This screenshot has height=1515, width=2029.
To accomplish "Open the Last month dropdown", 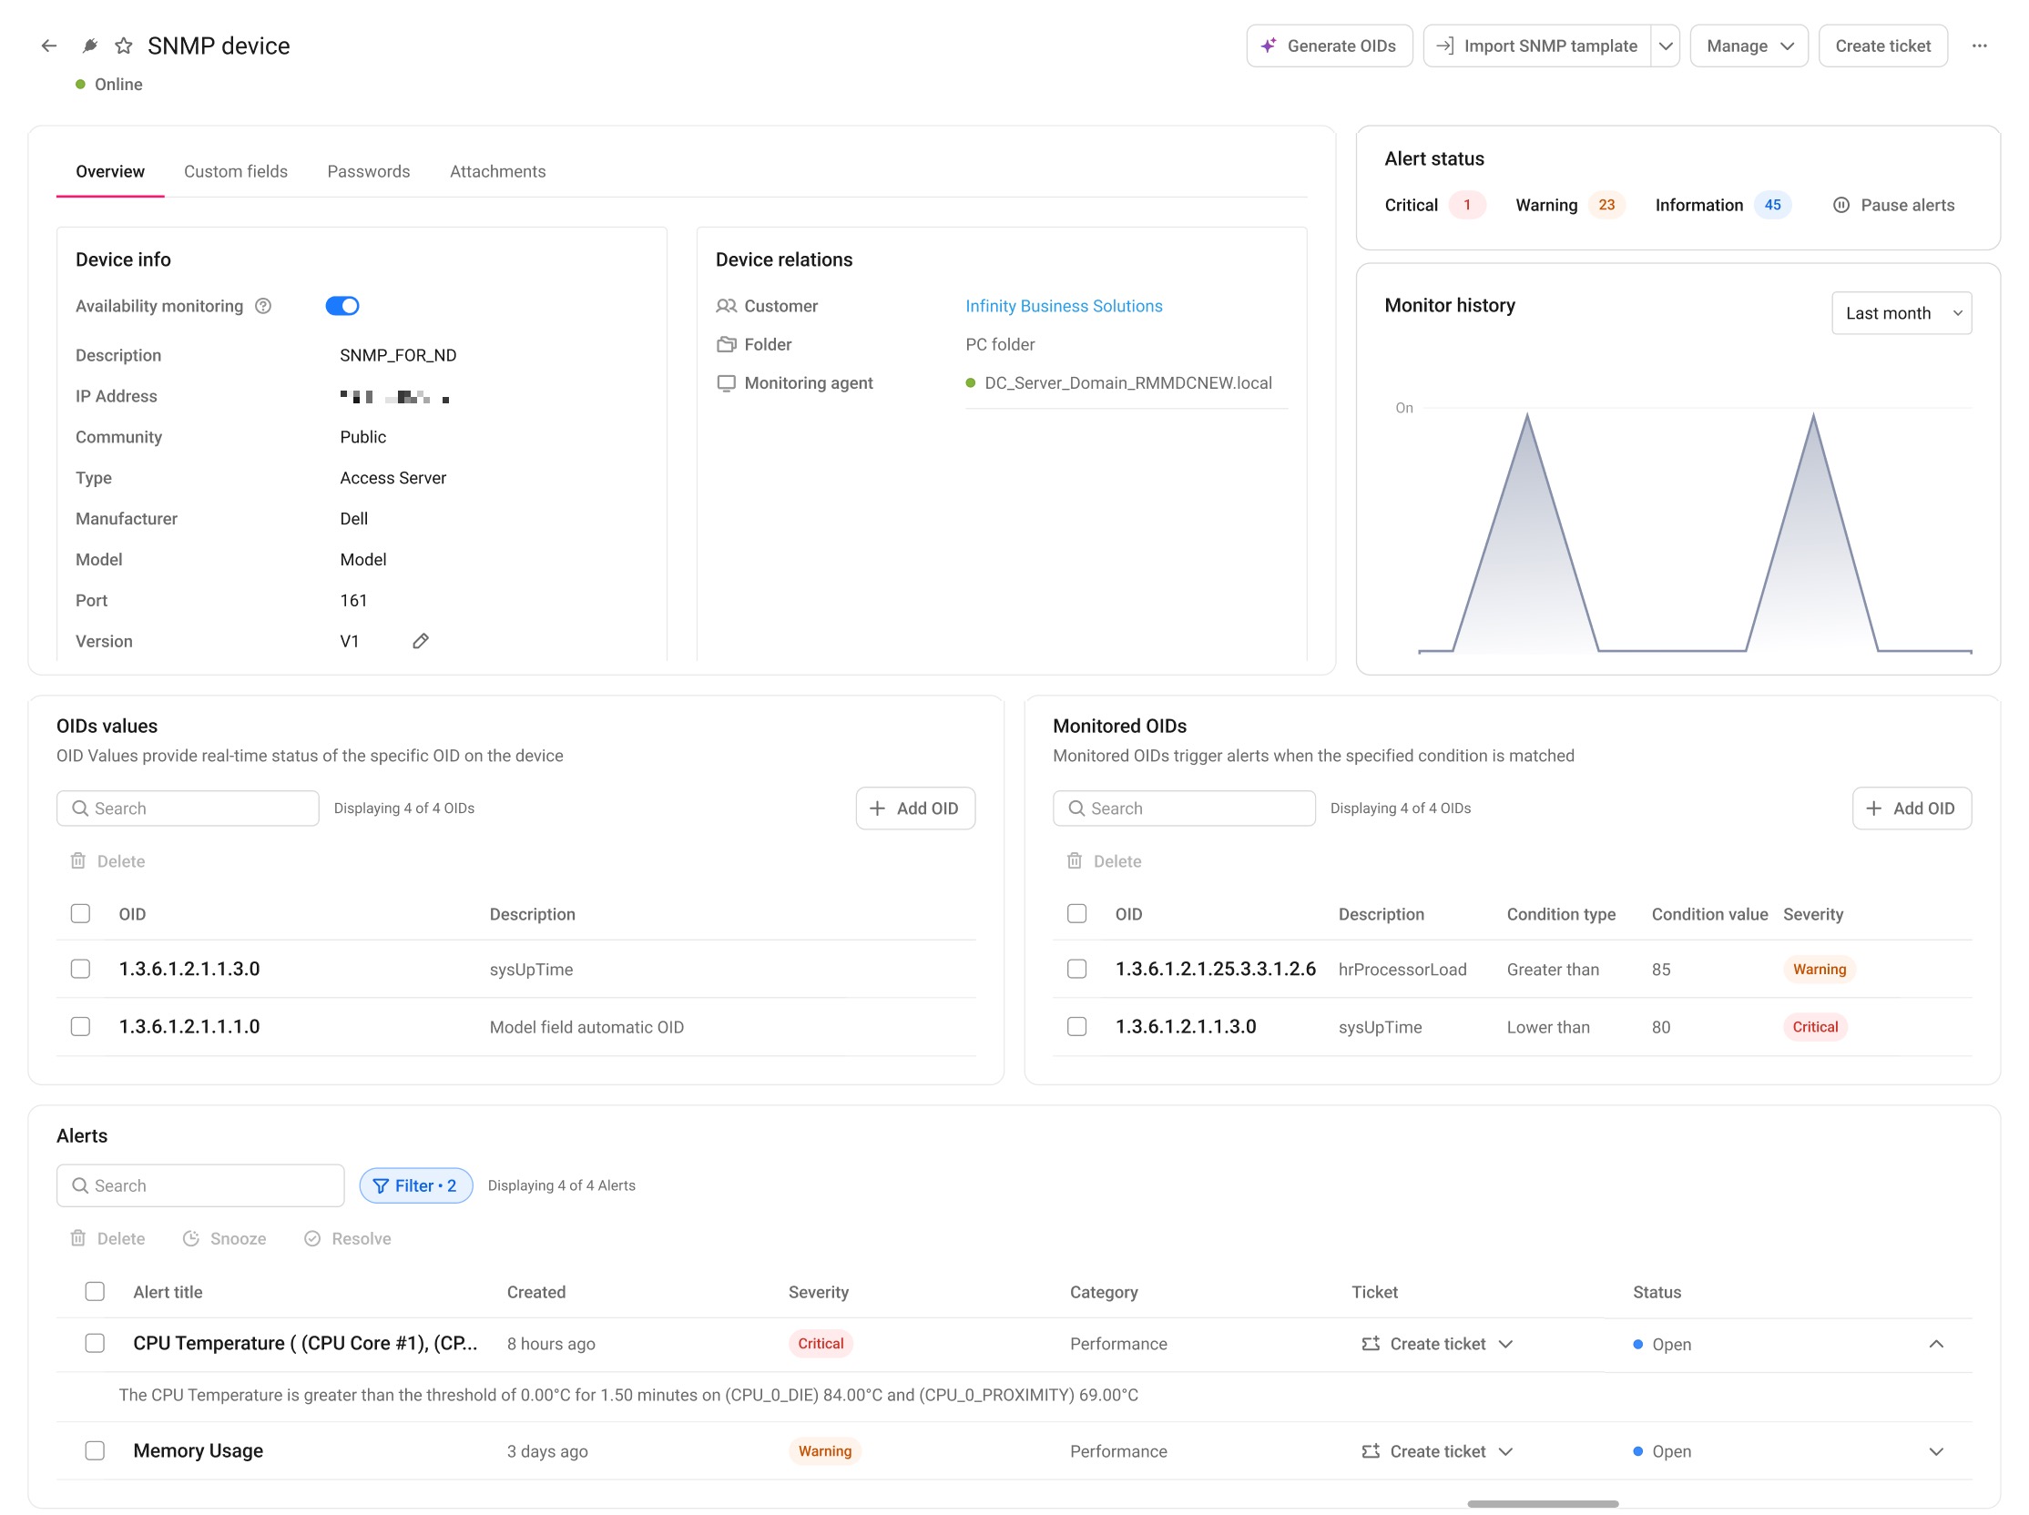I will (x=1901, y=313).
